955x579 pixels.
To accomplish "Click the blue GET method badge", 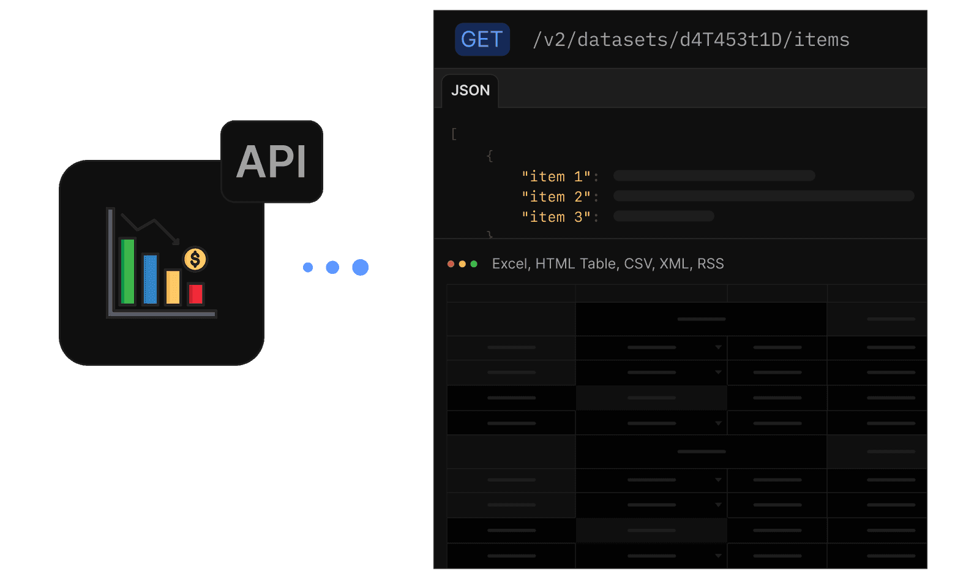I will [482, 39].
